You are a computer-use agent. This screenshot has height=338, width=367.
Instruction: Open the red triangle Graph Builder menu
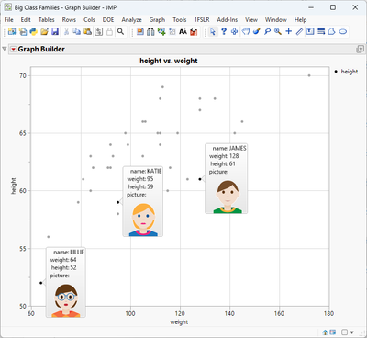13,49
